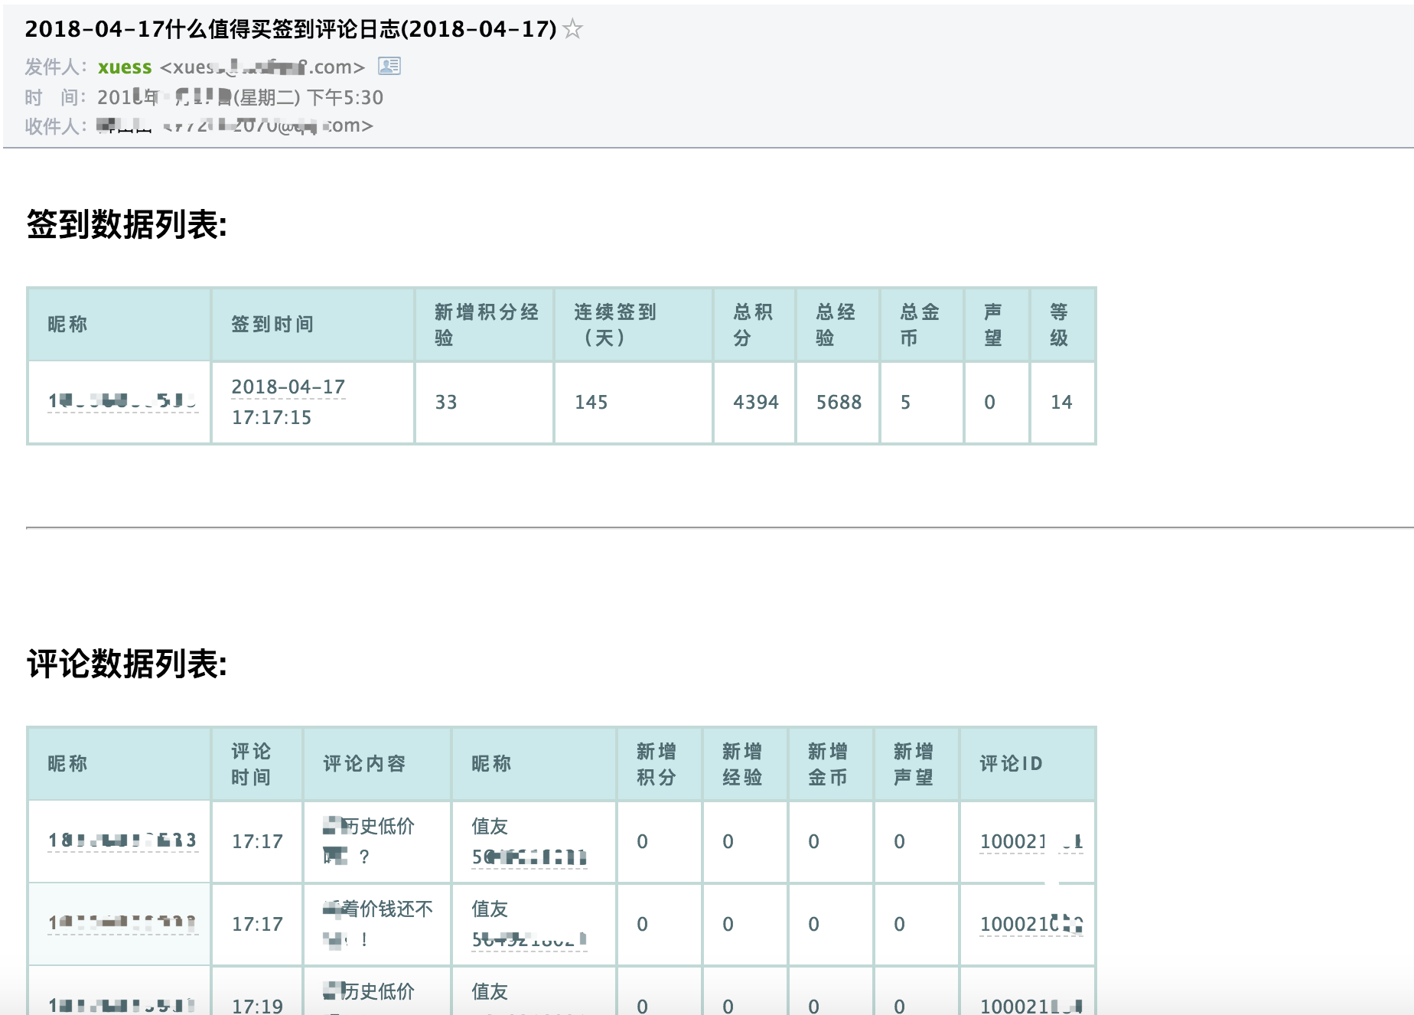Select comment time 17:19 in third row
Image resolution: width=1414 pixels, height=1015 pixels.
tap(257, 1006)
